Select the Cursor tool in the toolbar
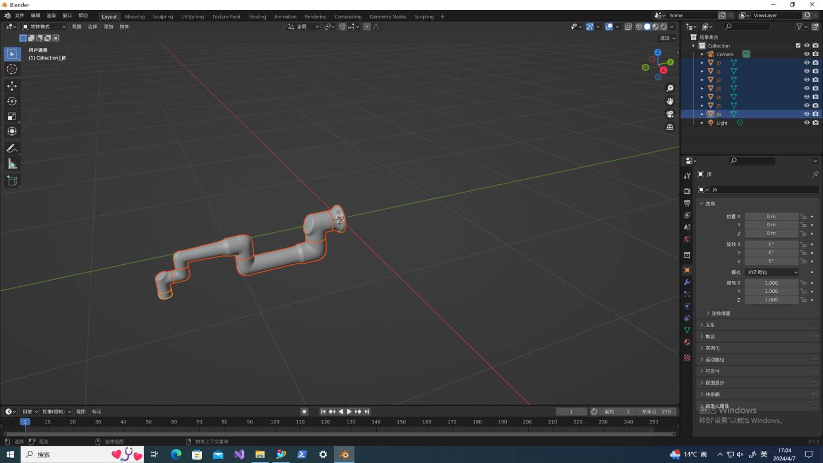This screenshot has width=823, height=463. tap(12, 69)
